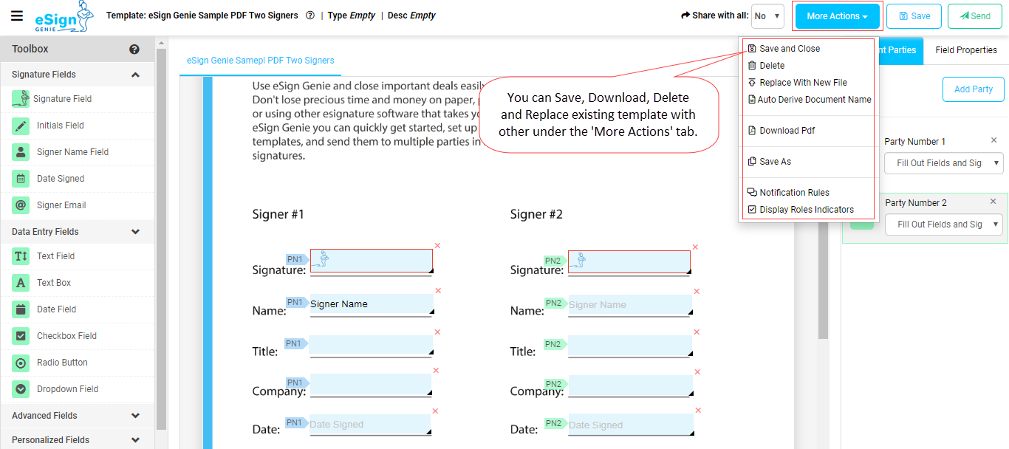
Task: Click the 'Signer #2' heading text
Action: (536, 215)
